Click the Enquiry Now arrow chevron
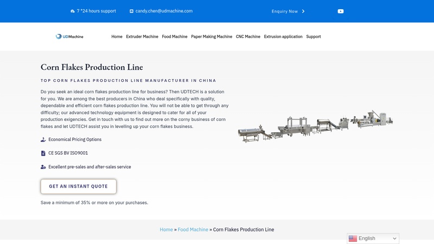 (x=303, y=11)
